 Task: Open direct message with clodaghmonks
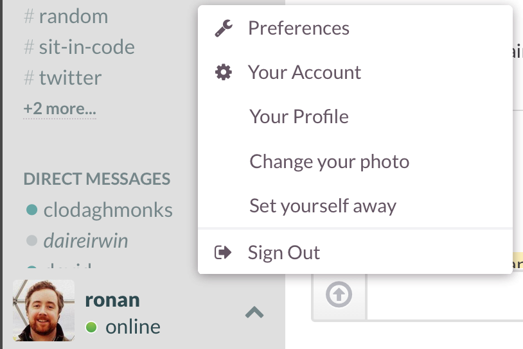[x=107, y=210]
